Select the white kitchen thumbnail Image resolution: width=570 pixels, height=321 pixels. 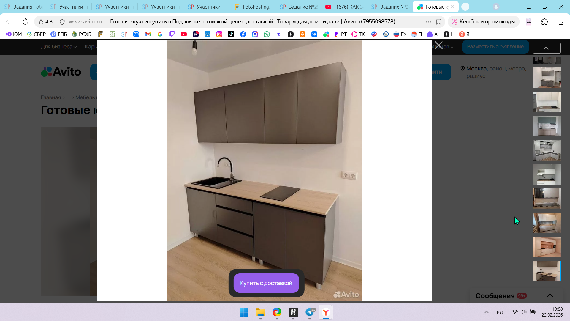coord(547,102)
